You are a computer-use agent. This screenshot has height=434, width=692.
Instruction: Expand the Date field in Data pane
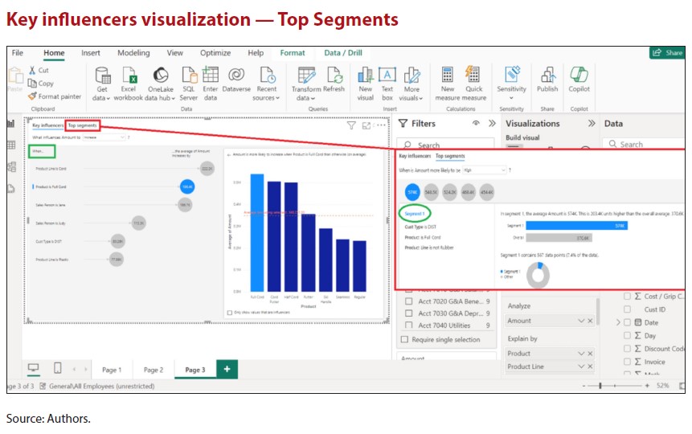click(x=618, y=322)
